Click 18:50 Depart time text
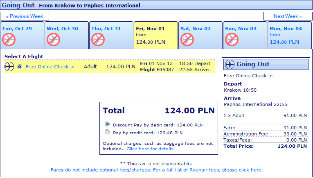313x178 pixels. click(x=195, y=63)
